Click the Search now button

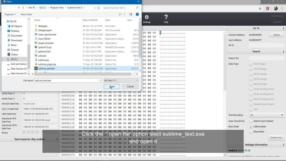[276, 137]
